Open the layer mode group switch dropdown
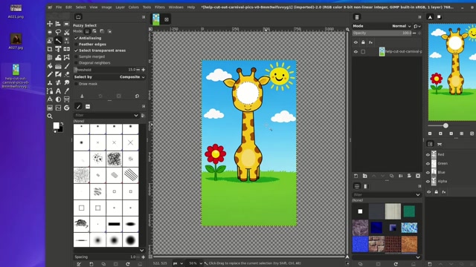The width and height of the screenshot is (476, 267). tap(417, 26)
